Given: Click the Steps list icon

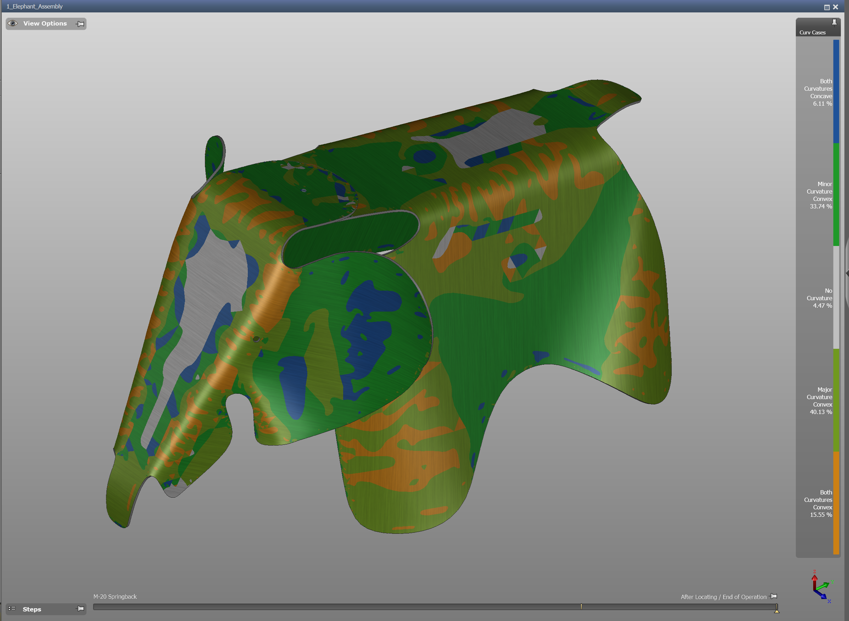Looking at the screenshot, I should click(12, 609).
